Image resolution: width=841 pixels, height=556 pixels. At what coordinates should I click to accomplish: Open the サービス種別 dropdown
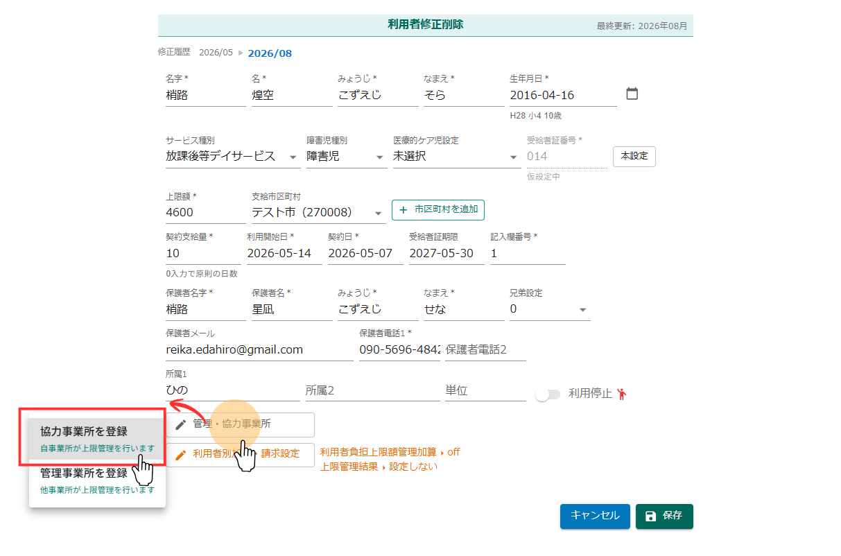pos(232,157)
